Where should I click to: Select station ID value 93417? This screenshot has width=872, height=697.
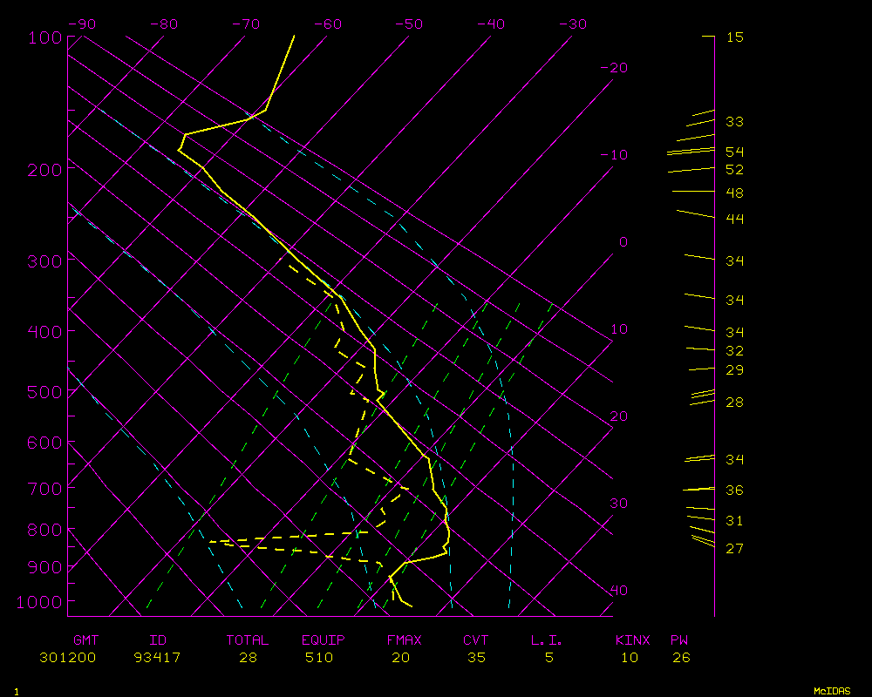point(158,658)
